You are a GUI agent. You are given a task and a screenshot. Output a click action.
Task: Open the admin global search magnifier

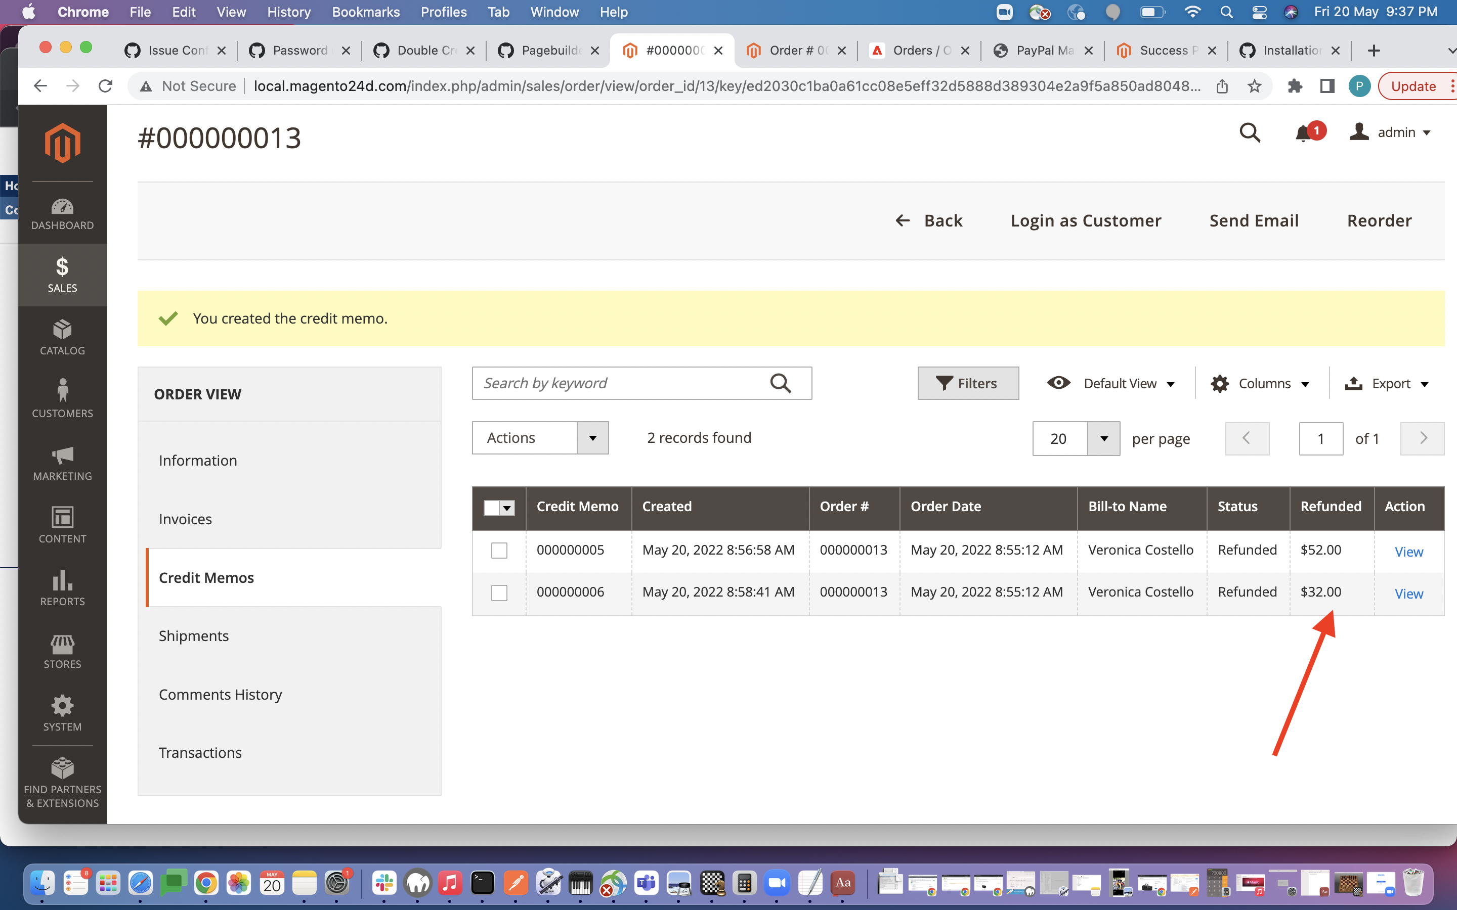tap(1251, 132)
